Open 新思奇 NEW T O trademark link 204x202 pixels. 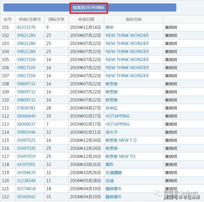[x=121, y=140]
